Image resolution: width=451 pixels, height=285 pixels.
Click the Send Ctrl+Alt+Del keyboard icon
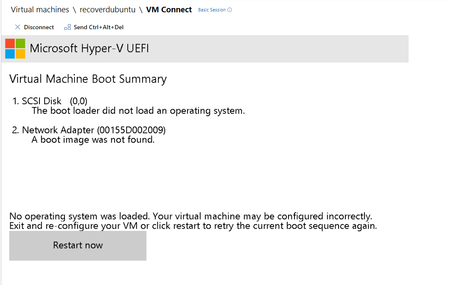coord(67,27)
